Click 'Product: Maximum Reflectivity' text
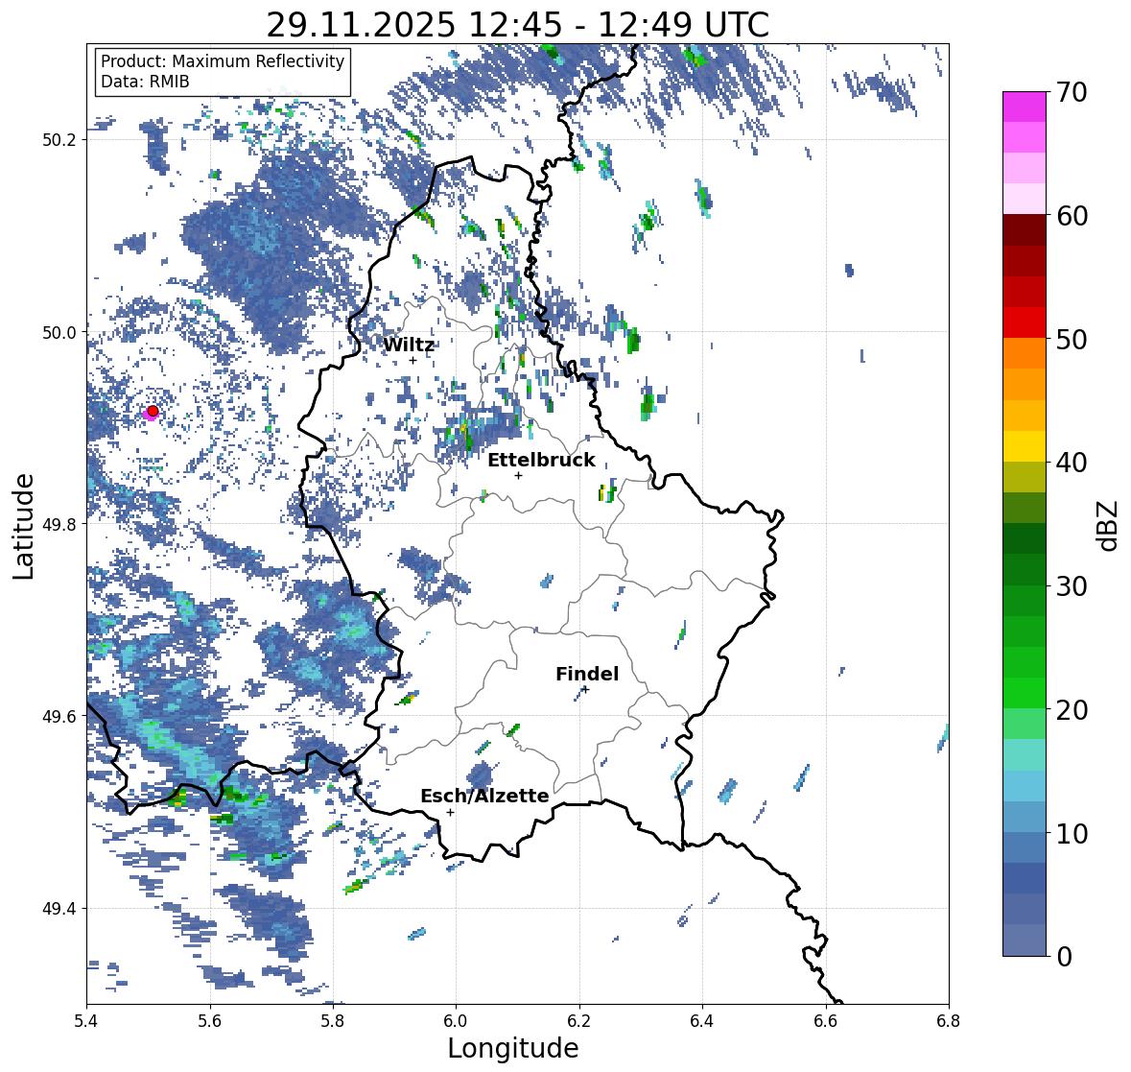1131x1072 pixels. (x=223, y=61)
